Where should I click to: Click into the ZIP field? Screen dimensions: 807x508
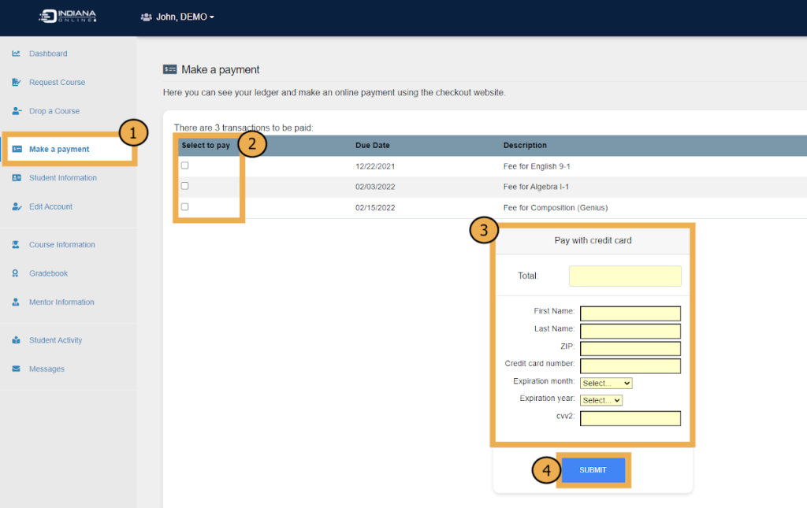coord(630,348)
